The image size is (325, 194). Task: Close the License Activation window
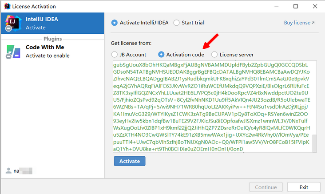point(315,6)
